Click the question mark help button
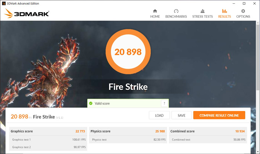The width and height of the screenshot is (260, 154). 164,103
